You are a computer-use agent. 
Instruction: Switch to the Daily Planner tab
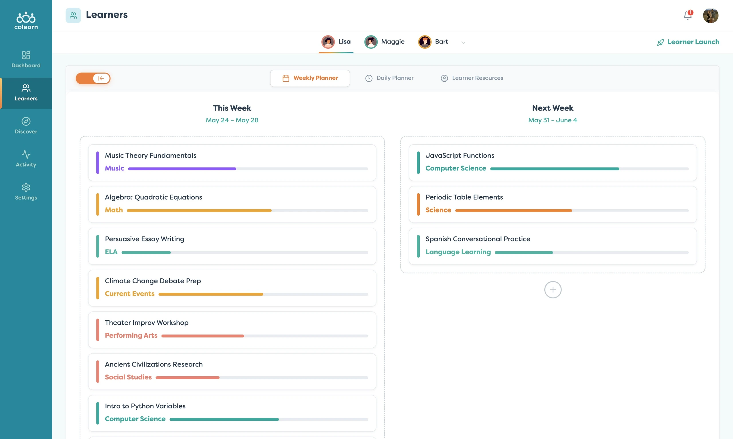389,78
